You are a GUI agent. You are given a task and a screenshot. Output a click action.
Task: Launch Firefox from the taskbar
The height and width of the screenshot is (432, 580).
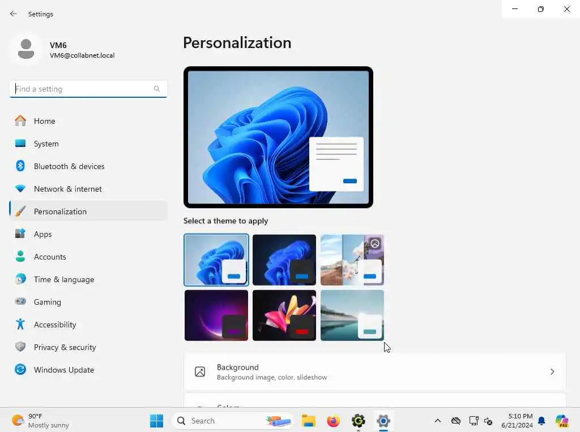pos(333,421)
